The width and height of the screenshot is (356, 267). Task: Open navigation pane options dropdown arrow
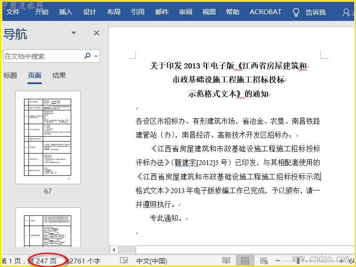pyautogui.click(x=73, y=33)
